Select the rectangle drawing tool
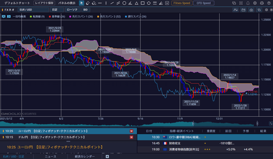Screen dimensions: 273x159 (143, 3)
